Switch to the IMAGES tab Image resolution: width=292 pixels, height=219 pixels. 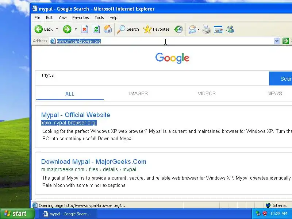[138, 93]
